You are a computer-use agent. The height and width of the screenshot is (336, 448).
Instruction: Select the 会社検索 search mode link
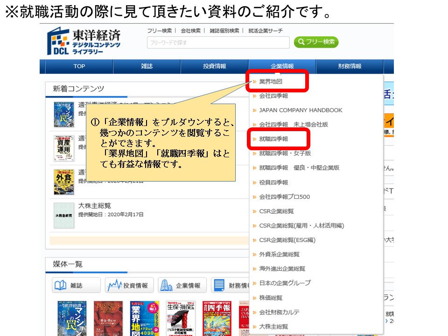(190, 31)
